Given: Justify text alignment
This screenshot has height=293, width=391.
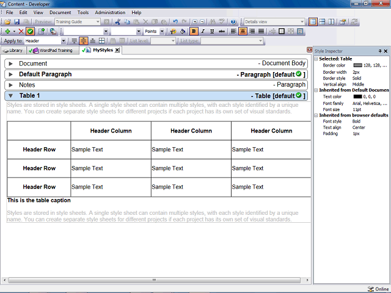Looking at the screenshot, I should (261, 31).
